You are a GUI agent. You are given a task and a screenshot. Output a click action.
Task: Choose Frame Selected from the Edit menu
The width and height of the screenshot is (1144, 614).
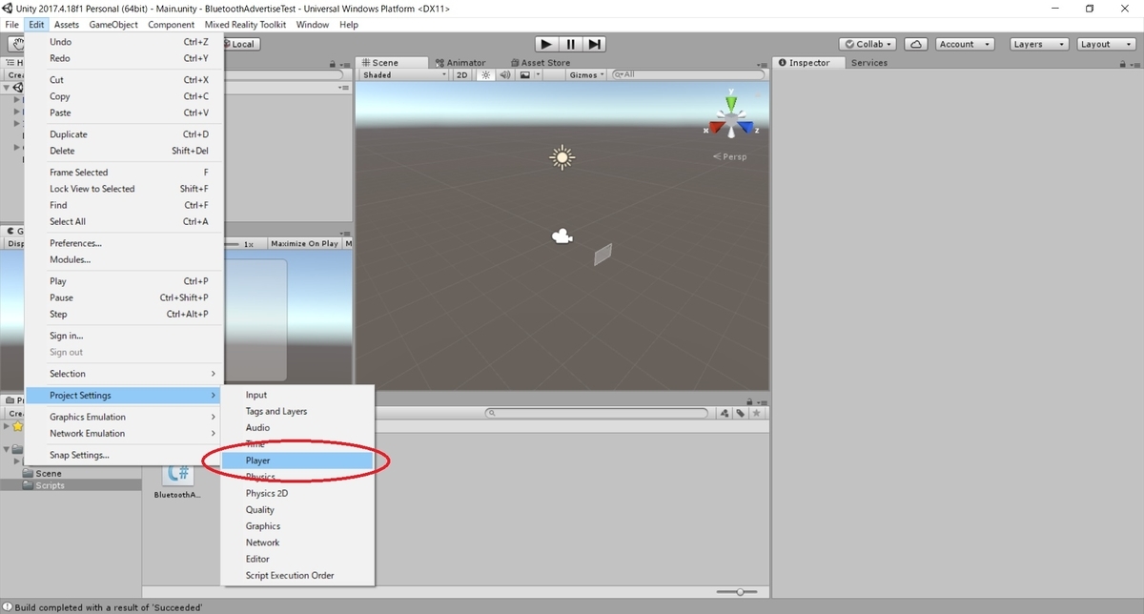point(124,173)
